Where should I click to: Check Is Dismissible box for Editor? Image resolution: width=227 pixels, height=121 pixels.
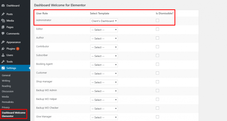(157, 29)
